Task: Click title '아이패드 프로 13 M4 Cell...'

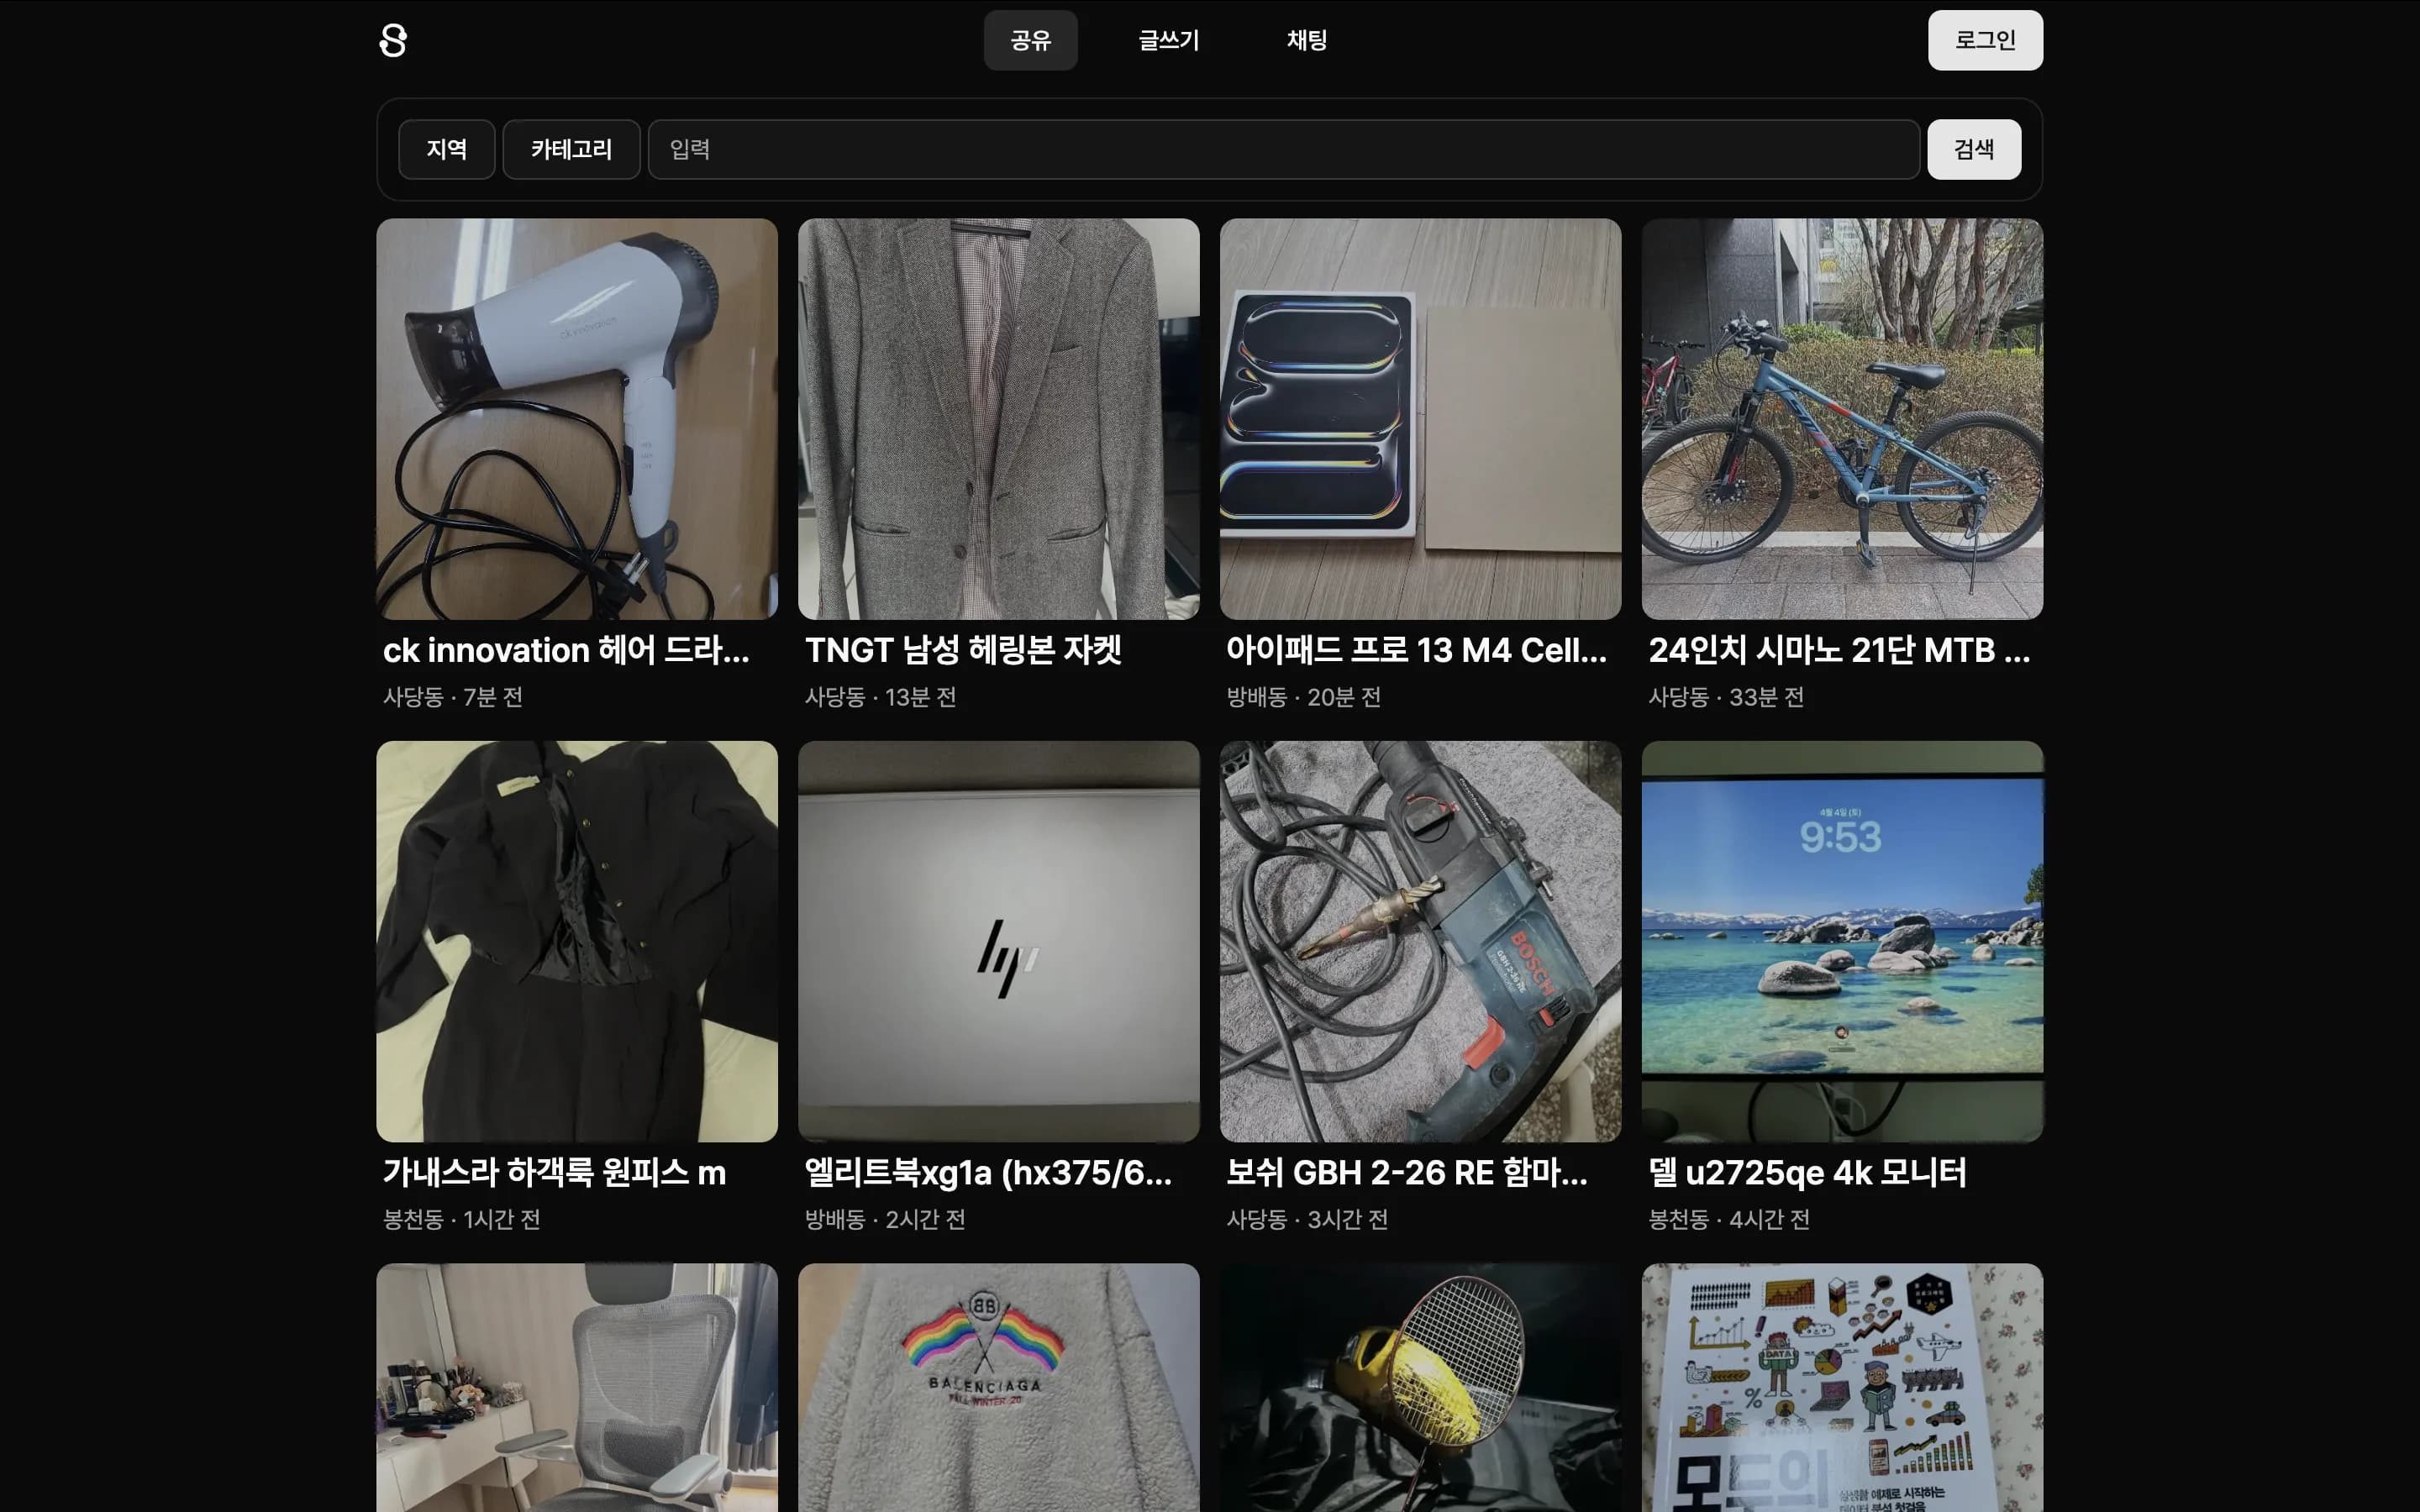Action: coord(1416,650)
